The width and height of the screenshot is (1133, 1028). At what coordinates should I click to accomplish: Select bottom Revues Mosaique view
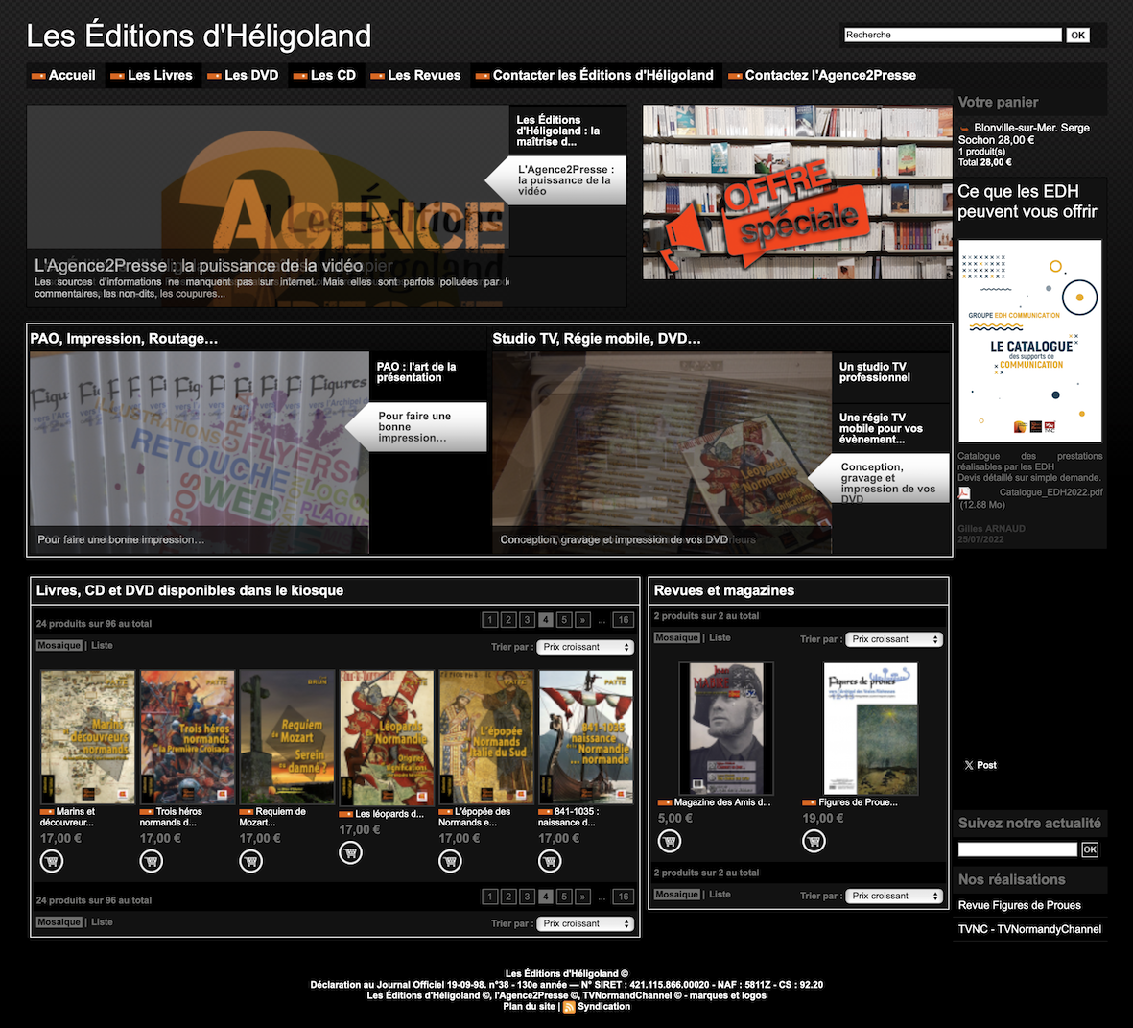click(677, 895)
